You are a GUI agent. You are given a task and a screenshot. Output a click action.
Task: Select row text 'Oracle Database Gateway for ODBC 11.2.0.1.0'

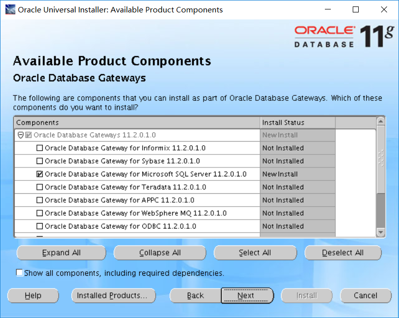pyautogui.click(x=120, y=226)
